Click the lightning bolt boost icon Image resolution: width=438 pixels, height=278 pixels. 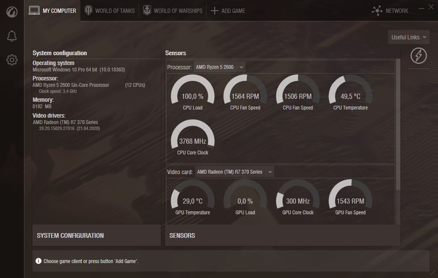(418, 56)
